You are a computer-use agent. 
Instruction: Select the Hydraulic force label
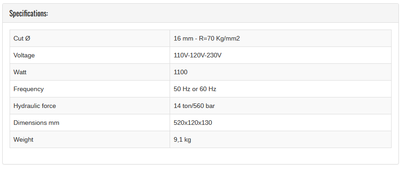pos(35,106)
